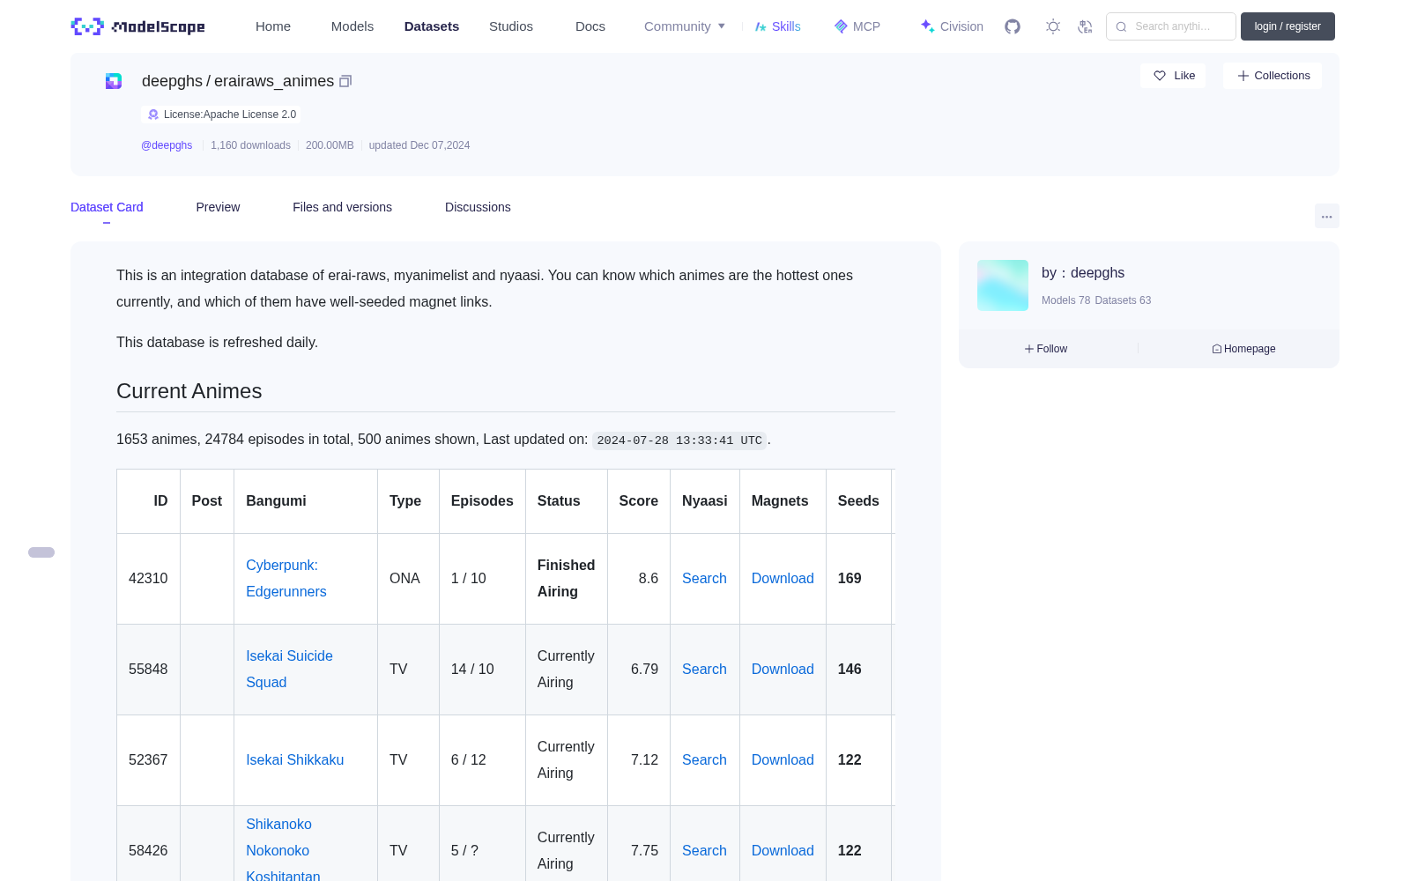Image resolution: width=1410 pixels, height=881 pixels.
Task: Switch to Files and versions tab
Action: point(342,207)
